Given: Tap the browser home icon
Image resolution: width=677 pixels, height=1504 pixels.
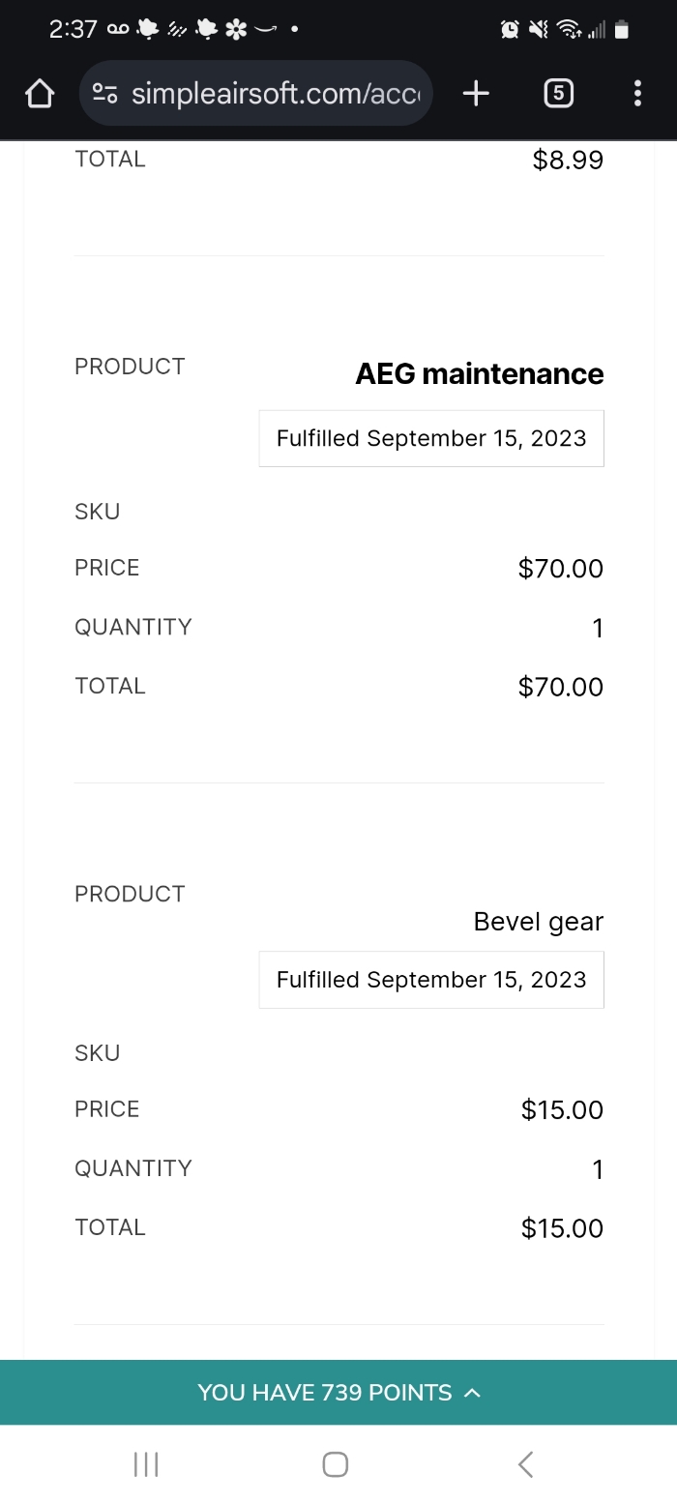Looking at the screenshot, I should coord(39,94).
